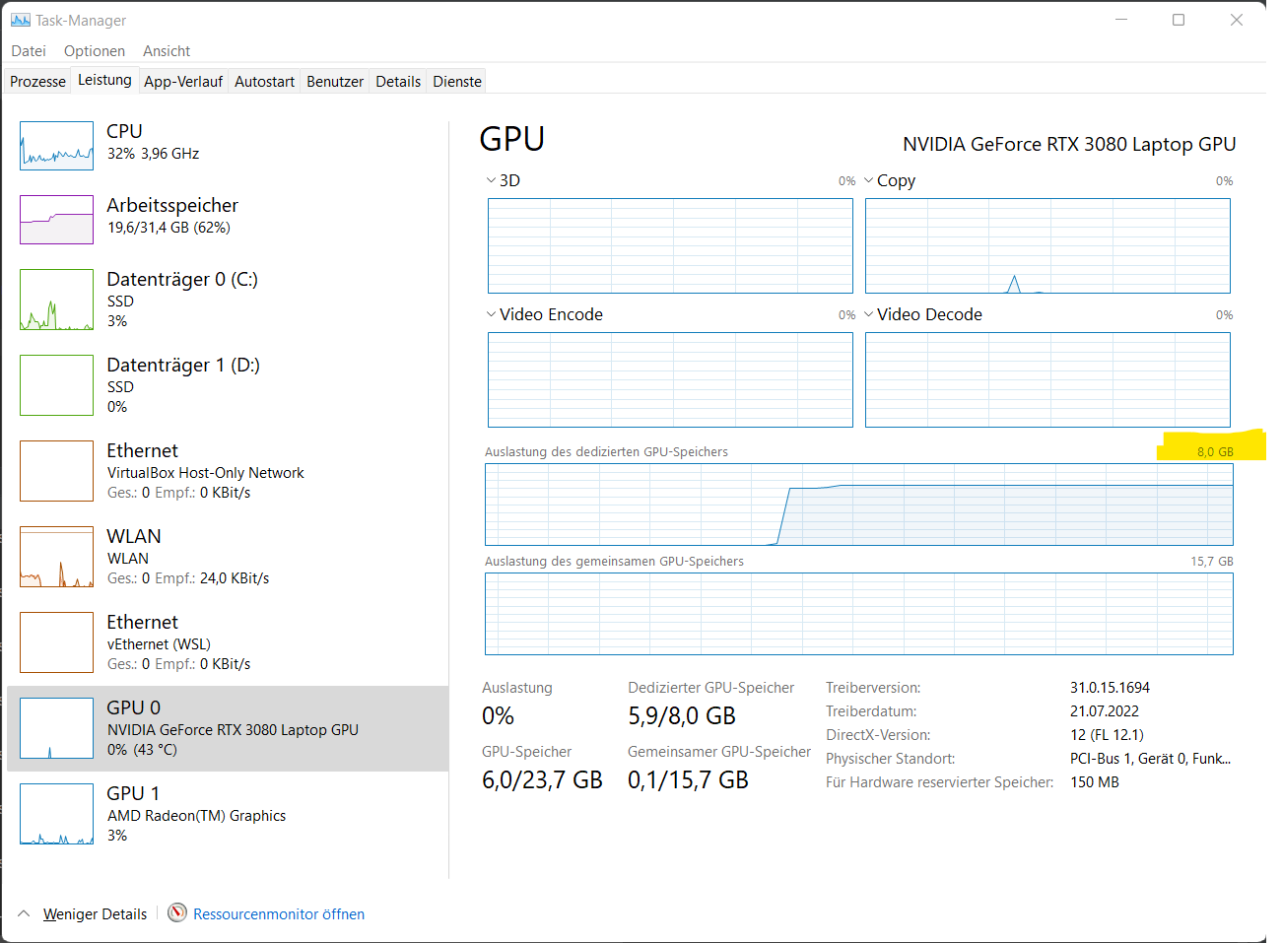Click the AMD Radeon(TM) Graphics text
The width and height of the screenshot is (1282, 943).
click(x=197, y=816)
